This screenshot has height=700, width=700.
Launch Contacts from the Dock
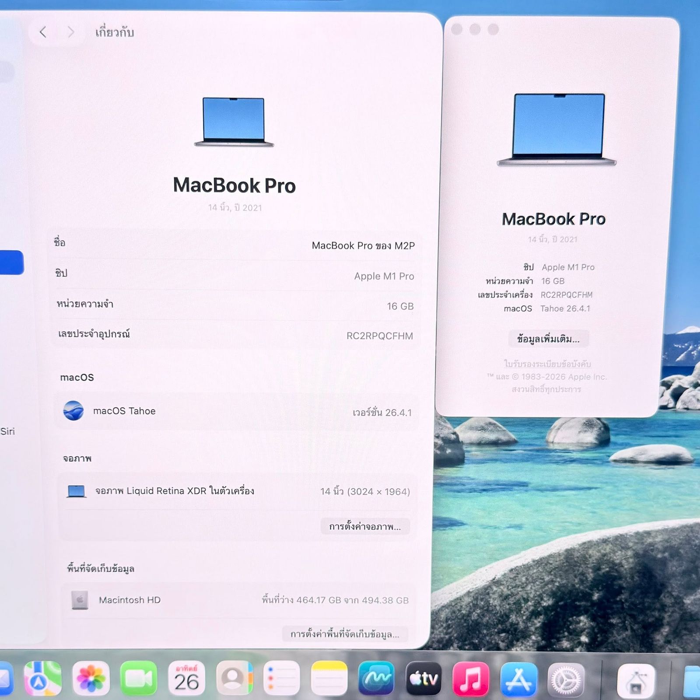point(235,679)
